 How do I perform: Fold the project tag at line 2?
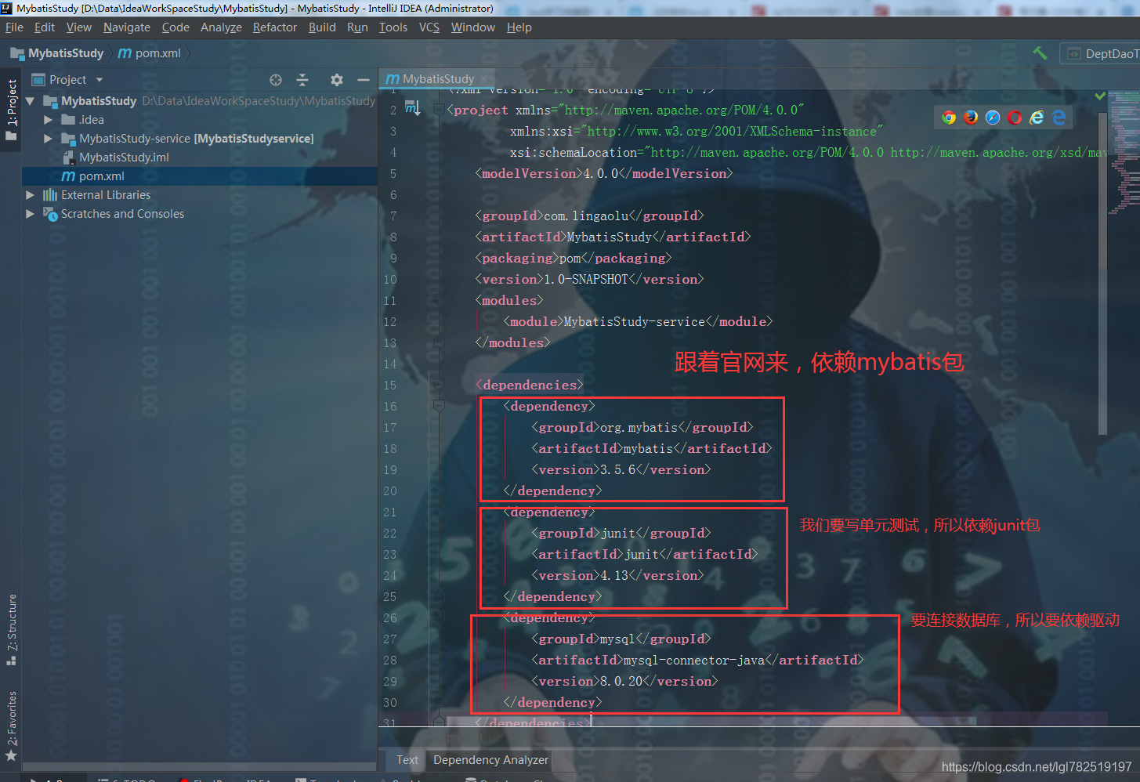tap(439, 110)
